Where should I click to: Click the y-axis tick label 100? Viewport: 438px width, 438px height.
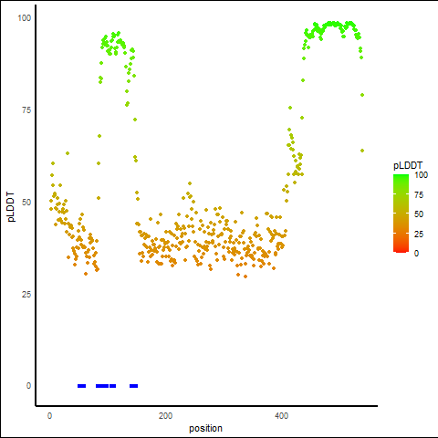coord(25,18)
